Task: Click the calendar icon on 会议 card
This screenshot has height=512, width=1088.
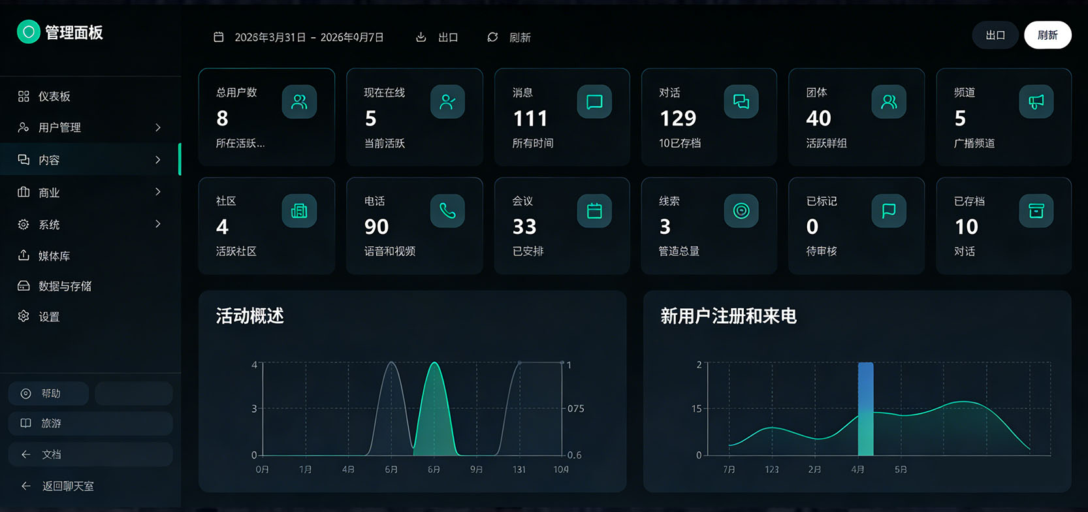Action: click(x=594, y=211)
